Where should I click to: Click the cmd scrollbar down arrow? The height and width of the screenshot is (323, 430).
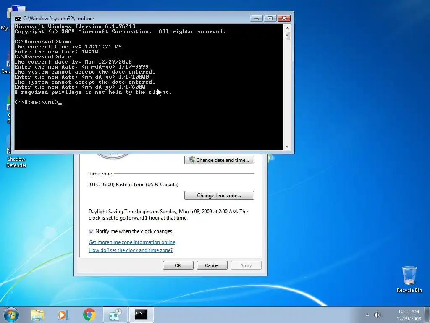(287, 147)
